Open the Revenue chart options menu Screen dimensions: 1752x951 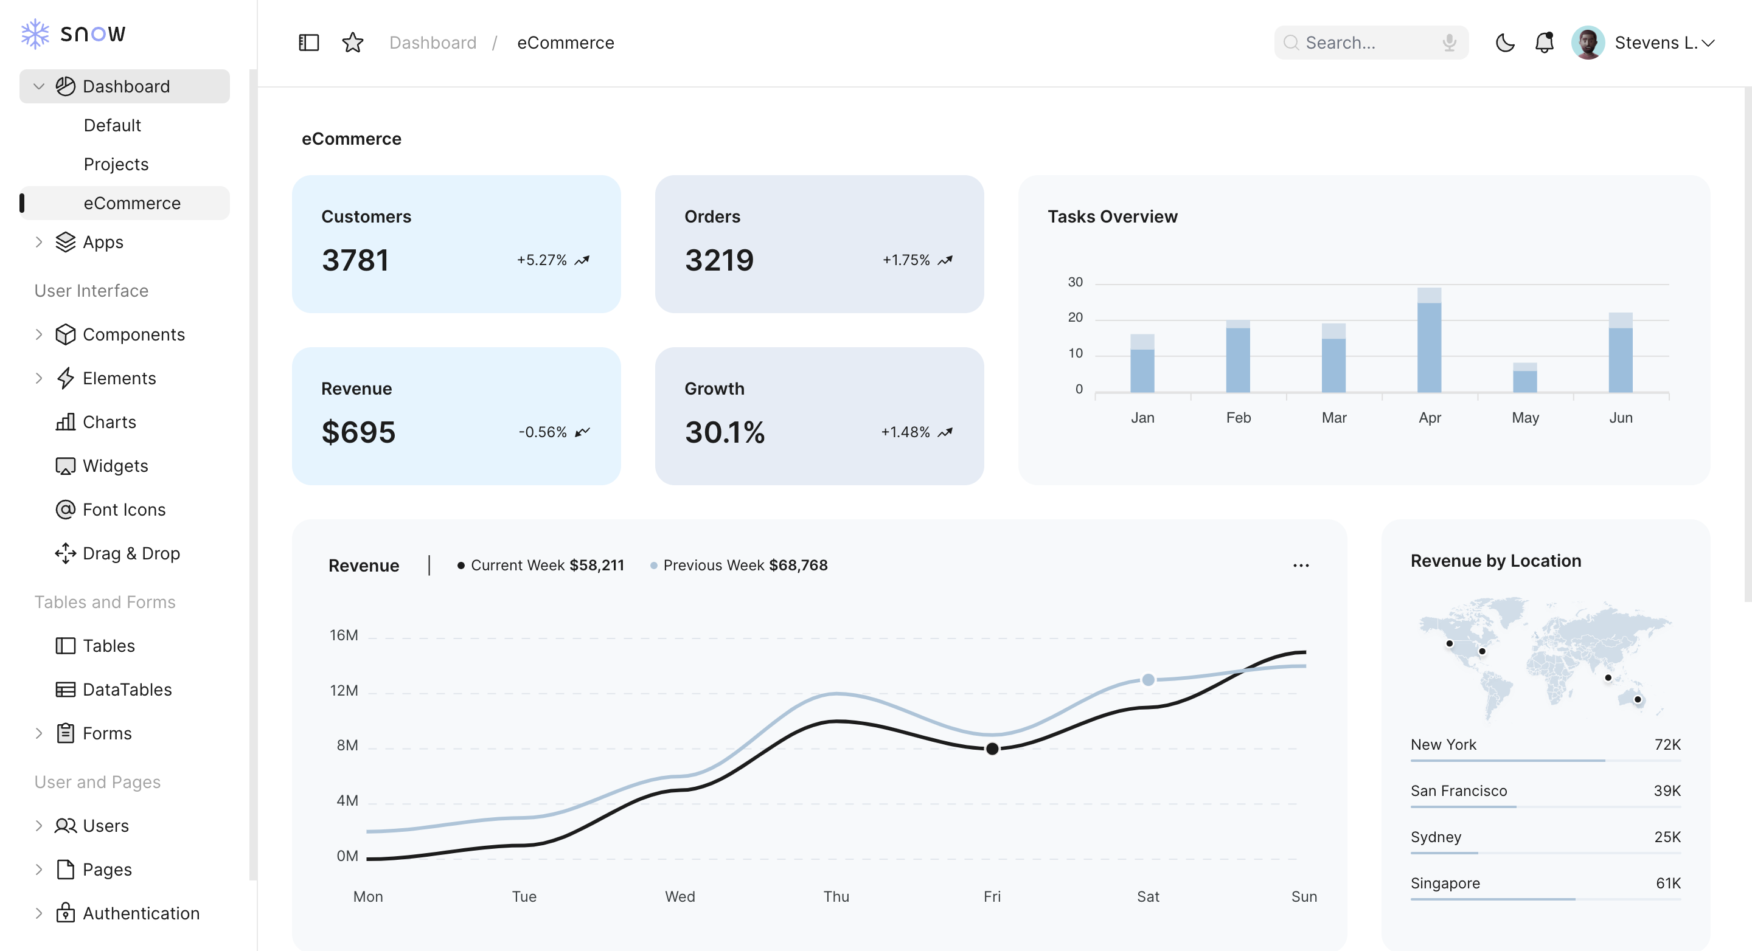tap(1301, 565)
